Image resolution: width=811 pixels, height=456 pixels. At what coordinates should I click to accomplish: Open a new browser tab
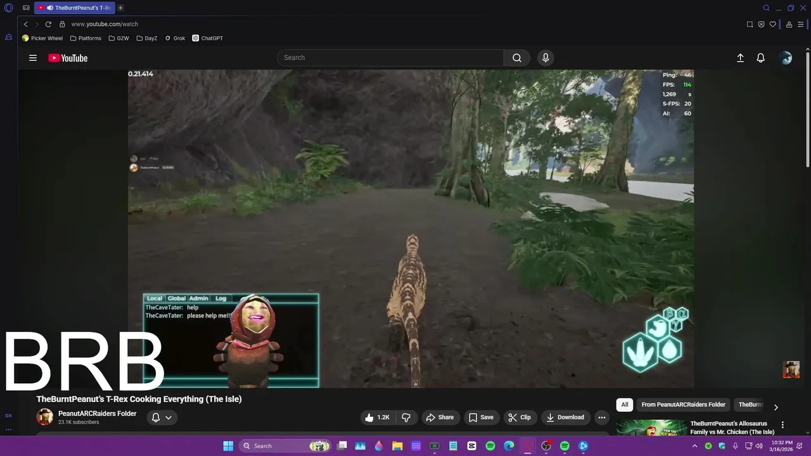[x=120, y=8]
